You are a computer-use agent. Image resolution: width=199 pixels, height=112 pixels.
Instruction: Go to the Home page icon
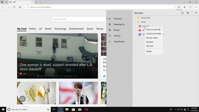[20, 7]
